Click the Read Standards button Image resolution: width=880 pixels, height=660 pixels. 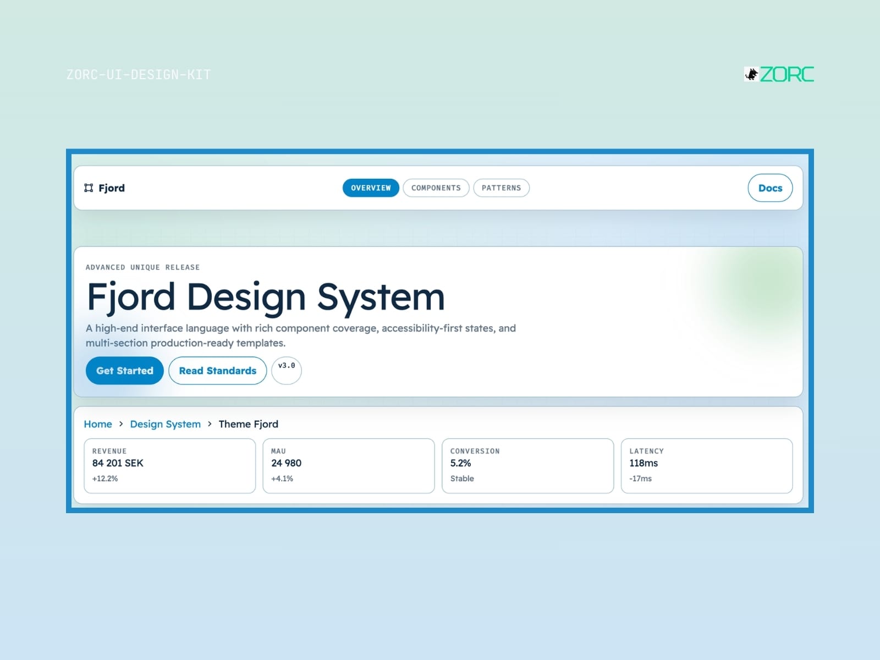218,371
